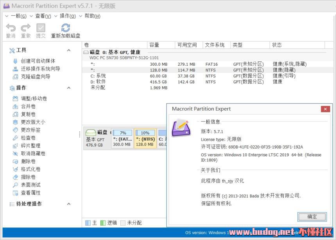Run 表面测试 from operations list
The height and width of the screenshot is (240, 336).
[30, 185]
